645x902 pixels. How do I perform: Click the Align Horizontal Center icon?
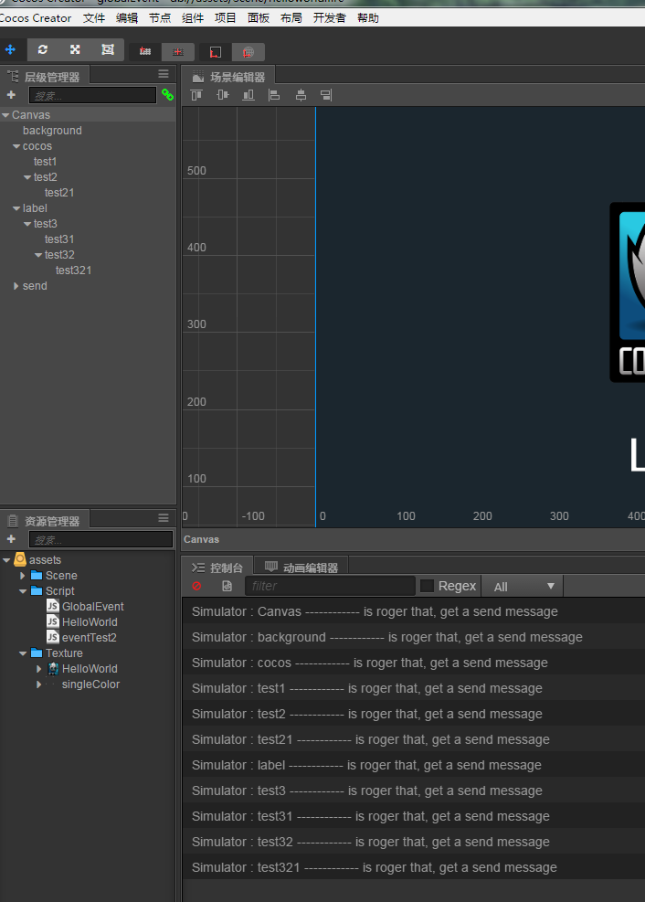(301, 95)
